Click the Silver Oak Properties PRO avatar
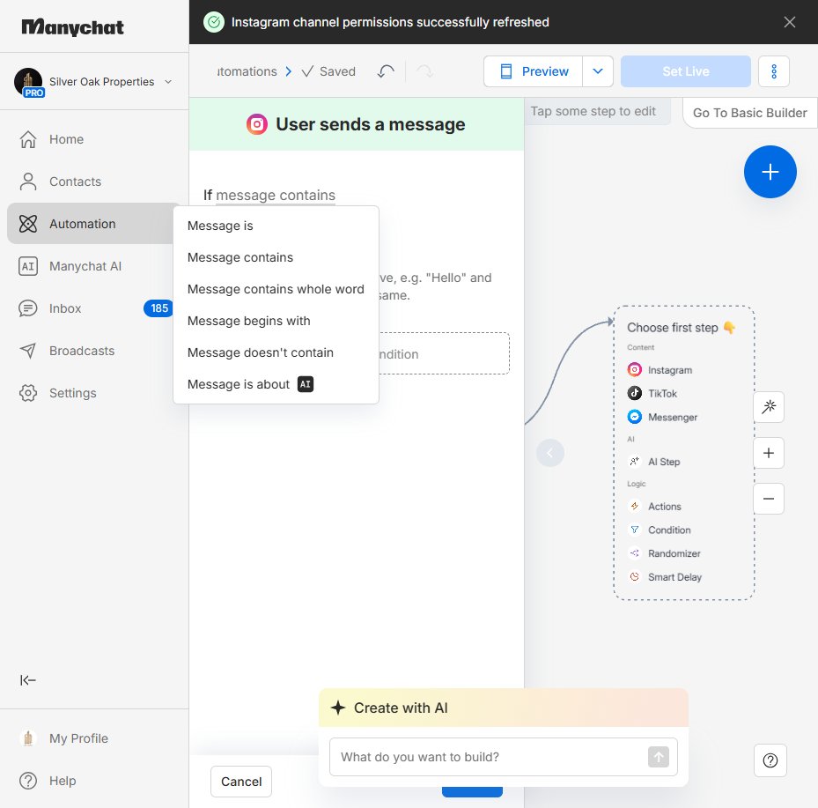Image resolution: width=818 pixels, height=808 pixels. click(x=28, y=82)
